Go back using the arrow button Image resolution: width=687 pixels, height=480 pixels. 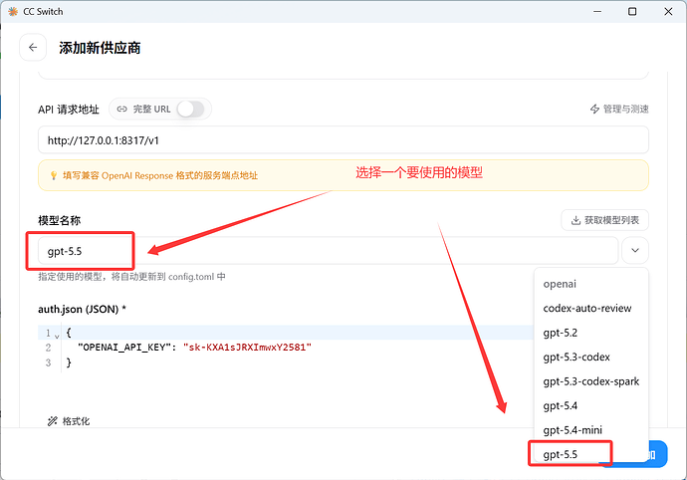point(33,48)
